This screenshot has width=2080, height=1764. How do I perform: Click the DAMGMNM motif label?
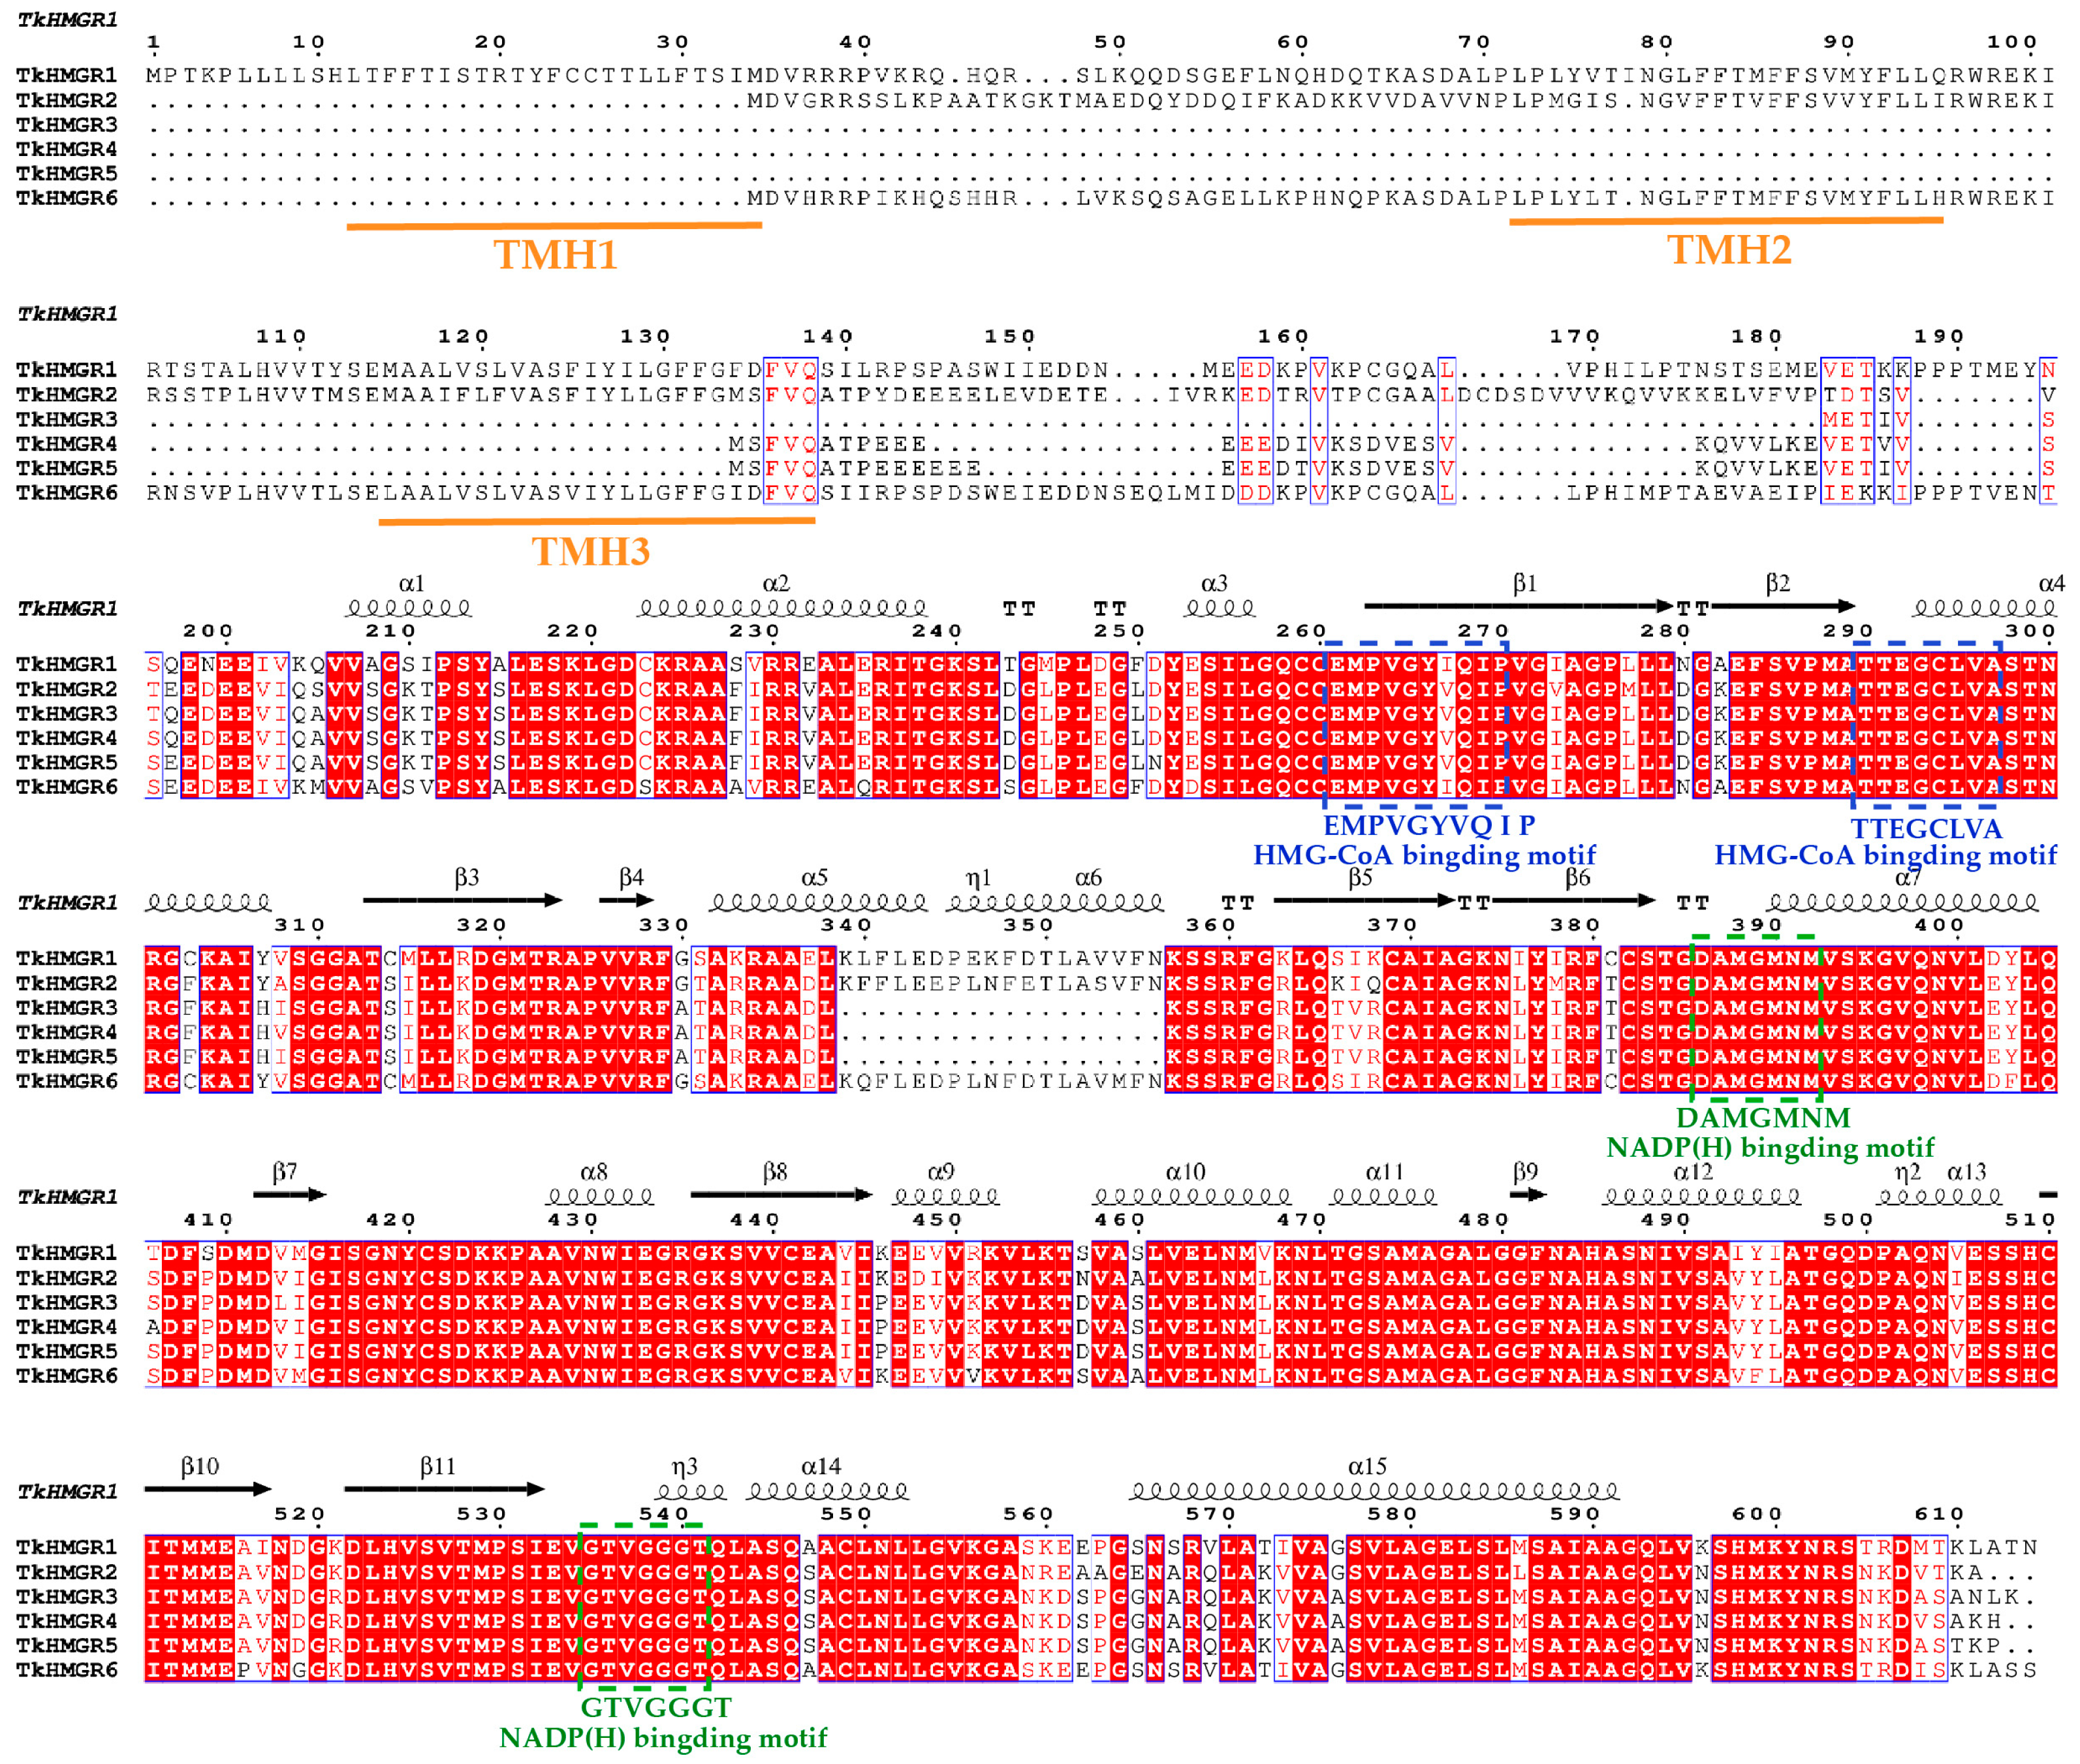point(1763,1117)
